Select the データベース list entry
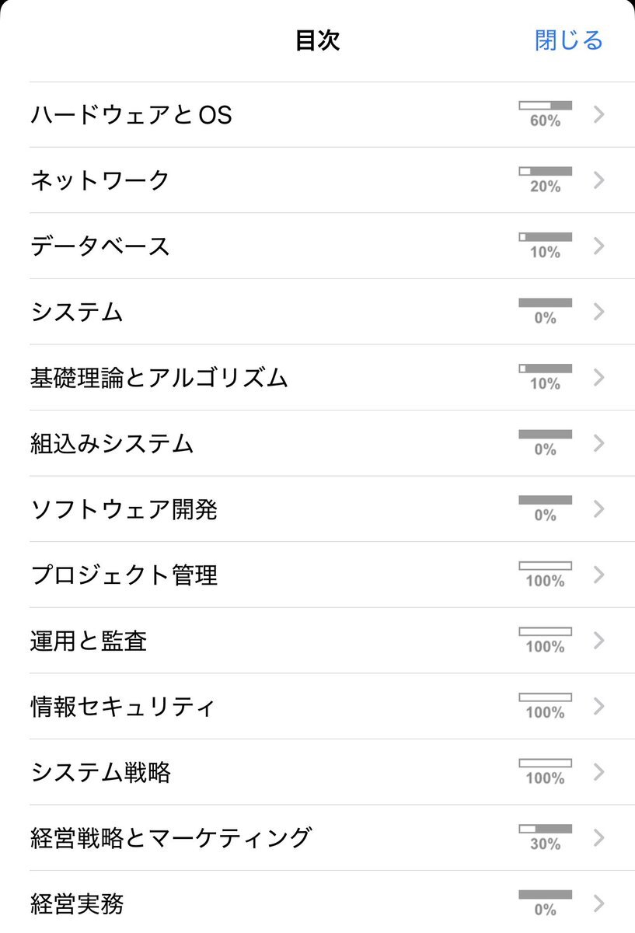 point(100,246)
